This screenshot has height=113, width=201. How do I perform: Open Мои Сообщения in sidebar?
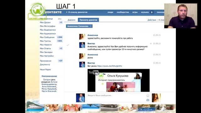point(47,37)
